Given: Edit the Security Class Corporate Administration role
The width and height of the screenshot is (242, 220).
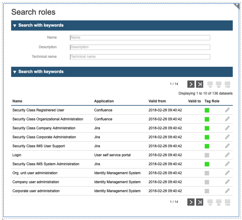Looking at the screenshot, I should [227, 137].
